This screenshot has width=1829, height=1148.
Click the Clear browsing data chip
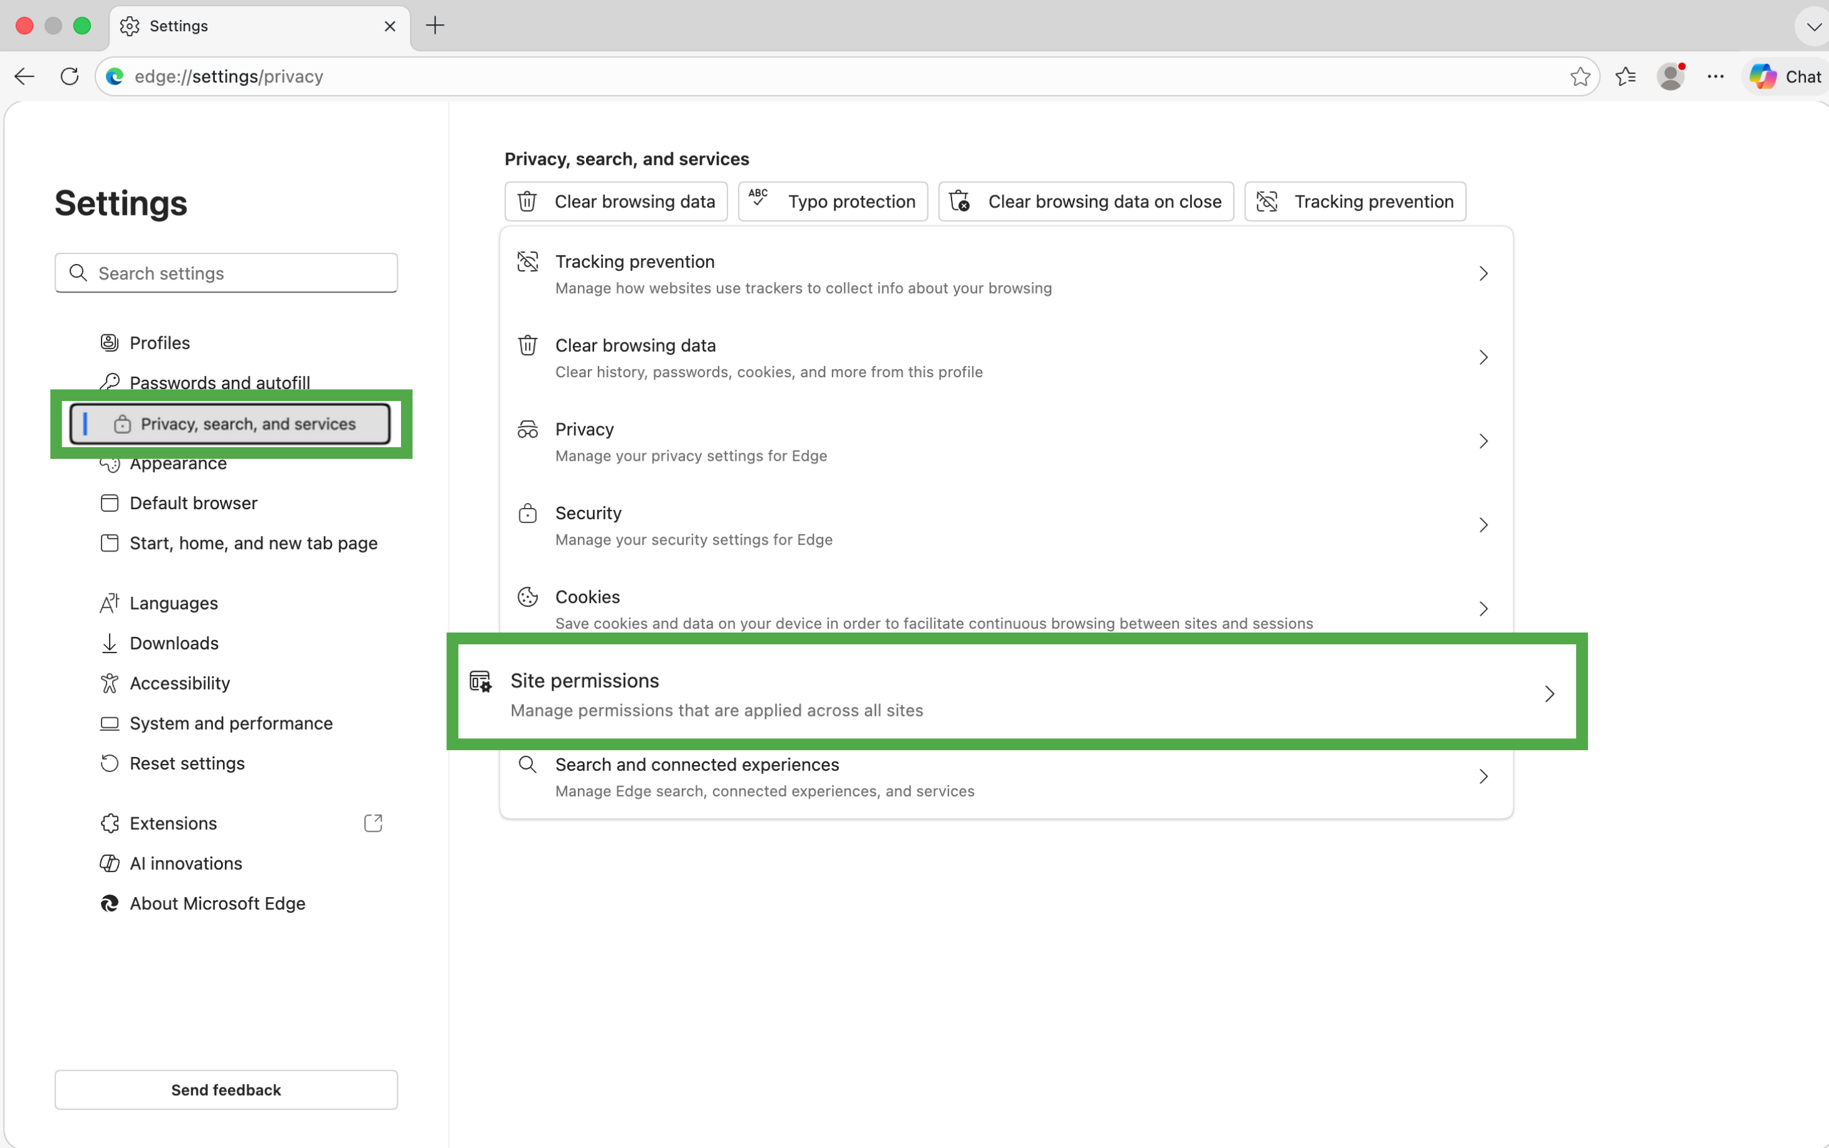(616, 201)
